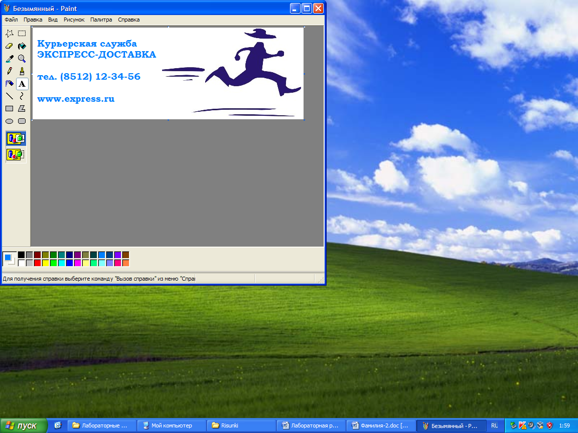The image size is (578, 433).
Task: Click the Paint title bar application icon
Action: click(x=7, y=9)
